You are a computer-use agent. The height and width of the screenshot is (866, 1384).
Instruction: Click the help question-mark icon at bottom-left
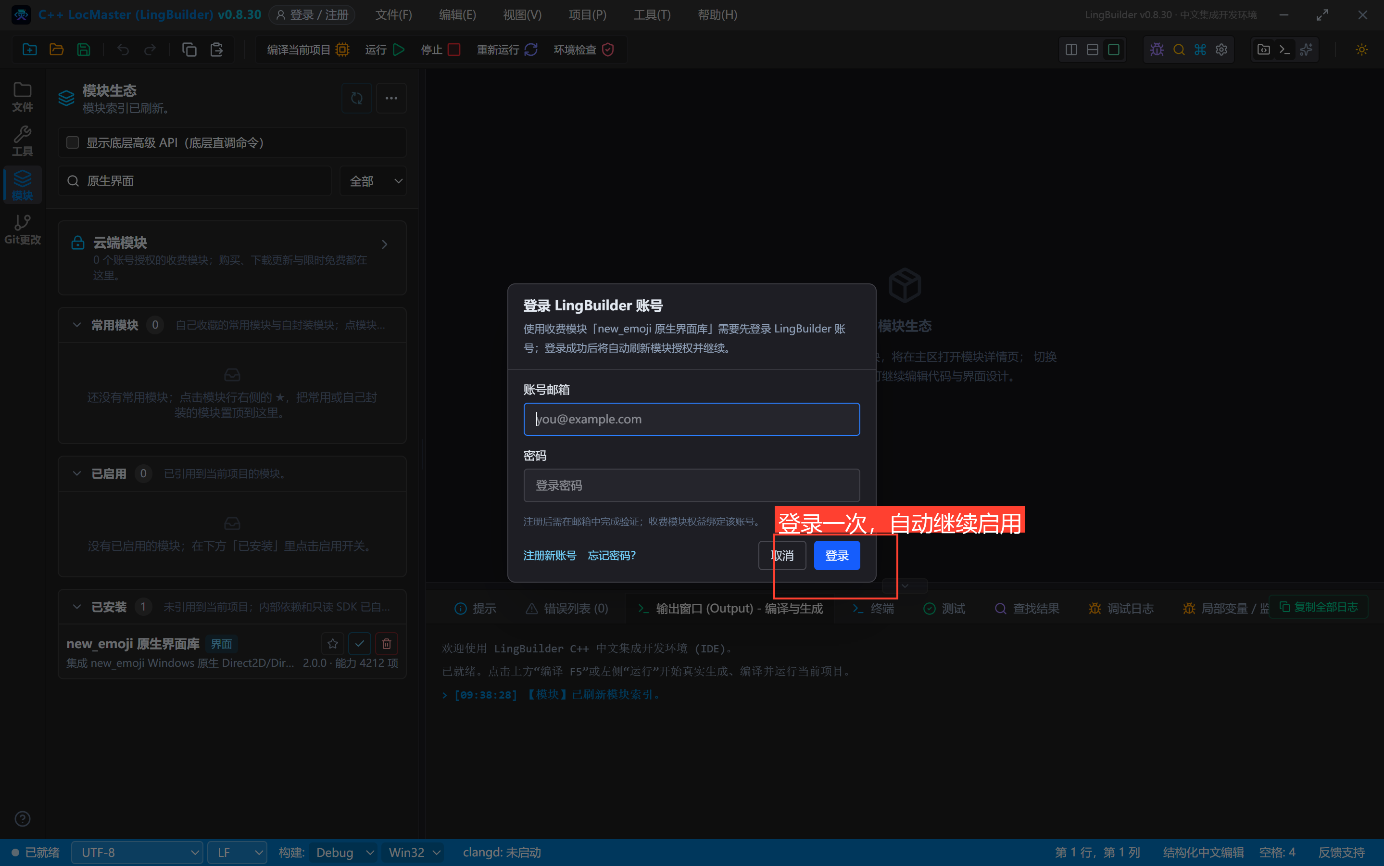(x=22, y=819)
